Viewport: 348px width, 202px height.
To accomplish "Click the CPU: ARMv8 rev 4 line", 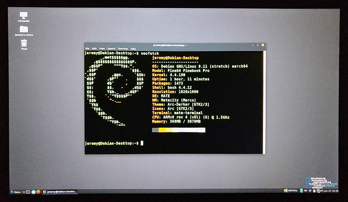I will [191, 117].
